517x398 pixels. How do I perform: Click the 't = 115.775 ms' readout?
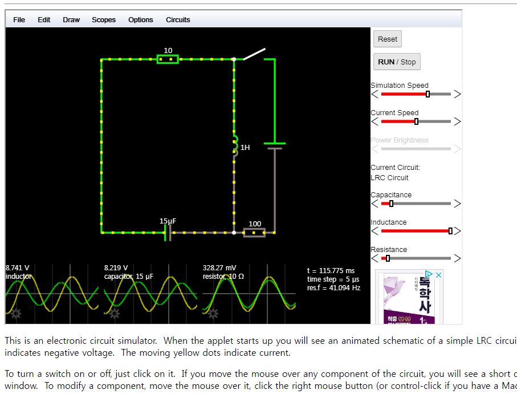pos(331,271)
